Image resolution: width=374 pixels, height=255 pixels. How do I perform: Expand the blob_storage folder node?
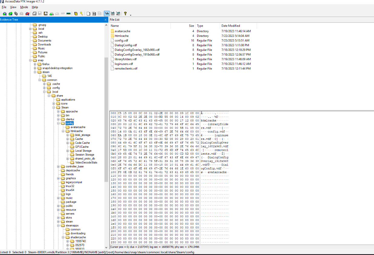[x=68, y=135]
